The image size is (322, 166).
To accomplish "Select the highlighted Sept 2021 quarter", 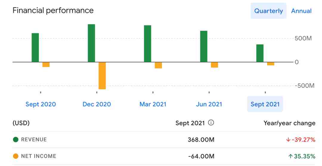I will pos(265,104).
